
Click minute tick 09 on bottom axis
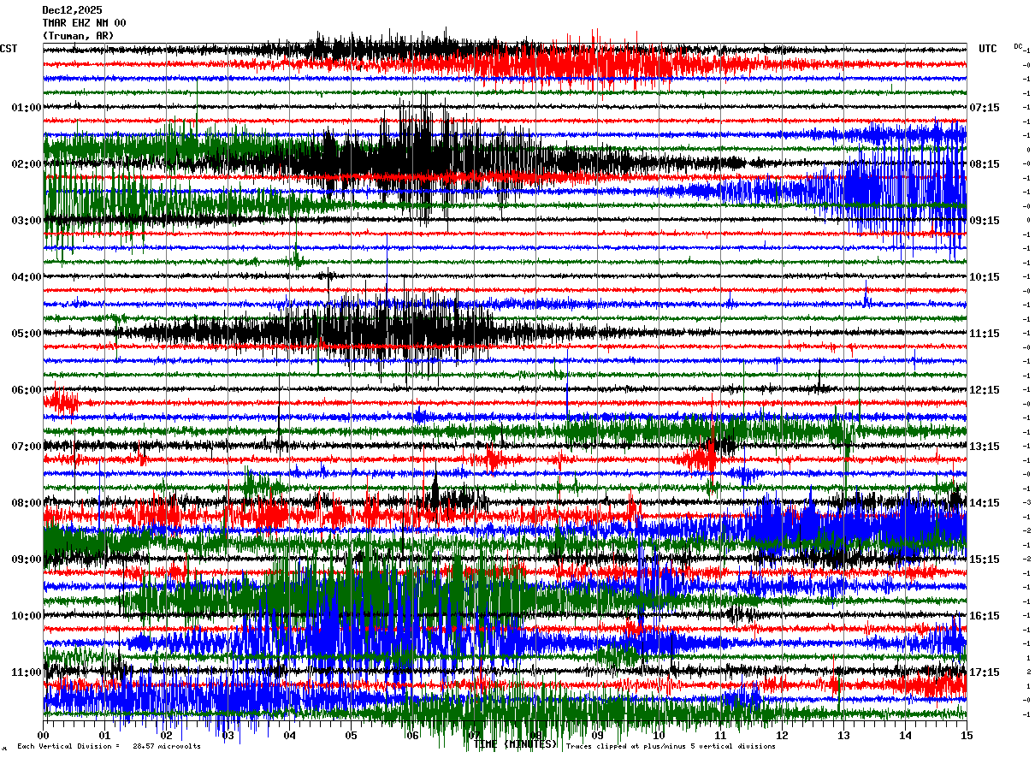tap(597, 735)
